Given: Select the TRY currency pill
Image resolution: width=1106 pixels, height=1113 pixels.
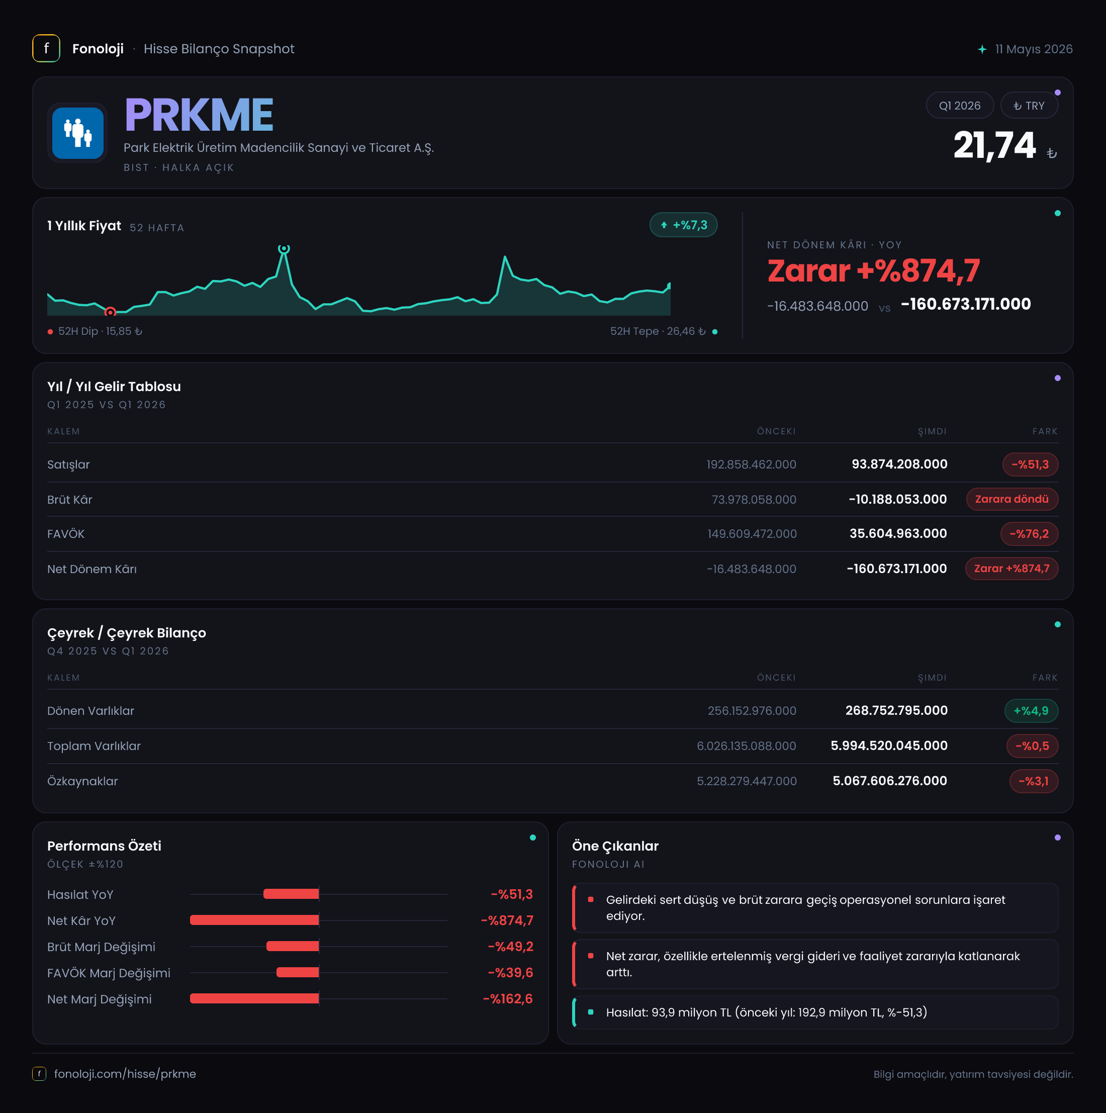Looking at the screenshot, I should [x=1029, y=106].
